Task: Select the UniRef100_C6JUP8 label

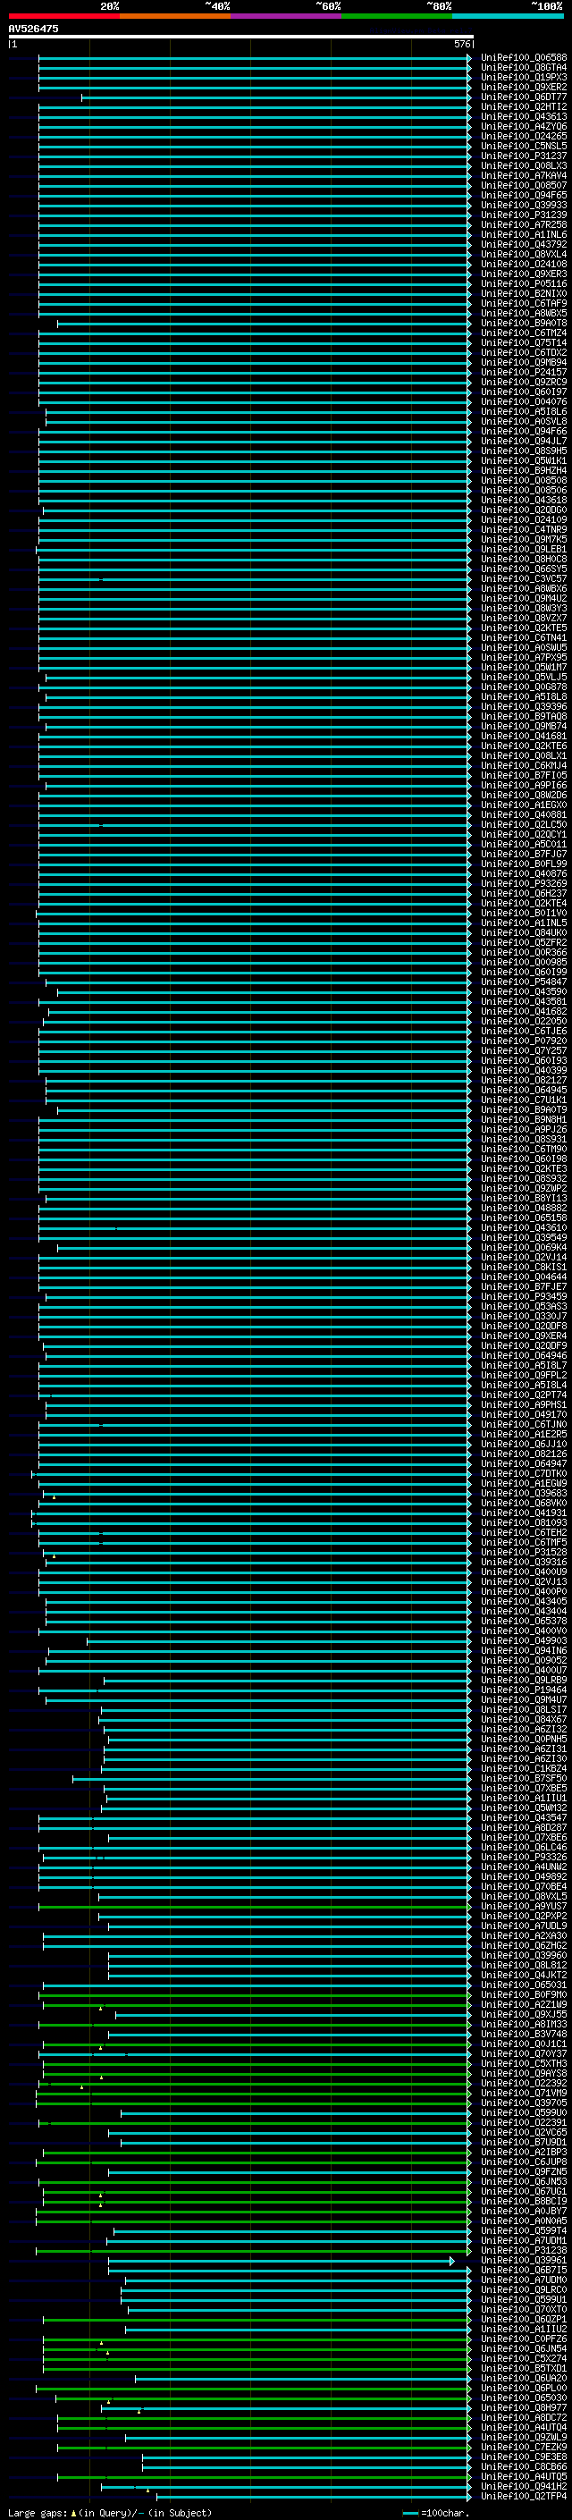Action: pos(524,2161)
